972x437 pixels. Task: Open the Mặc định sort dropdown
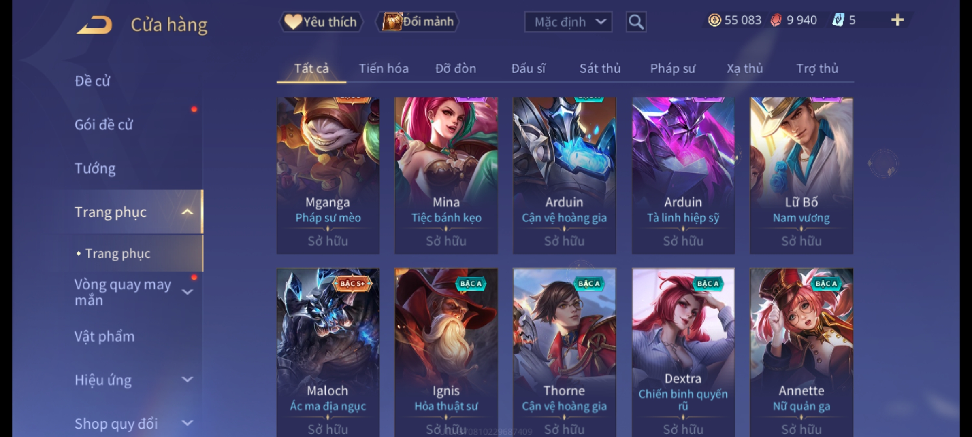click(568, 22)
